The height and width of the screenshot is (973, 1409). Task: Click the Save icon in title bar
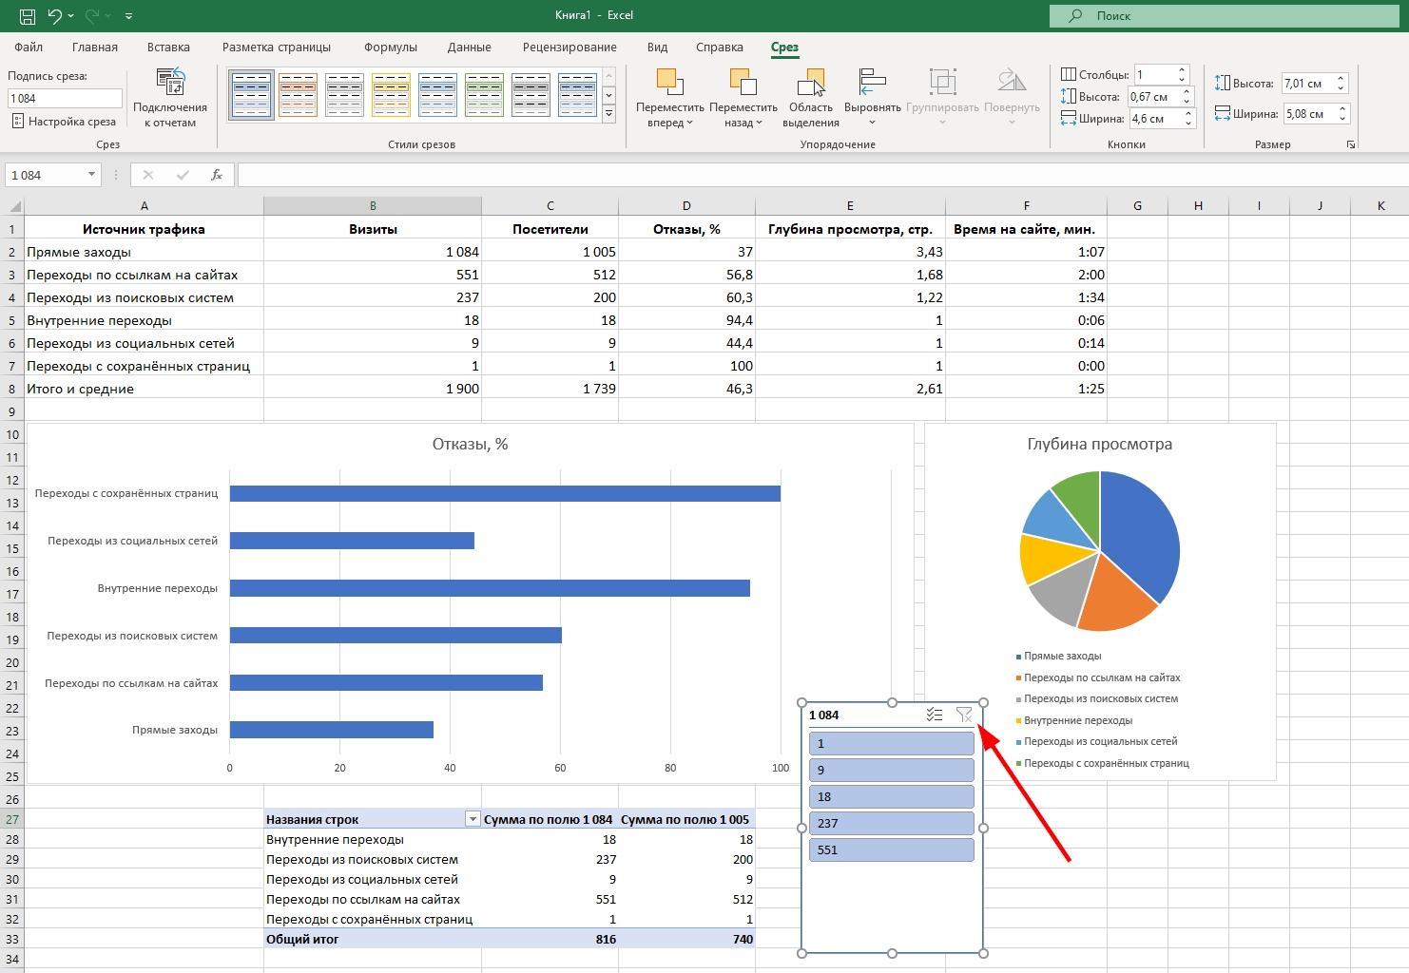[27, 15]
